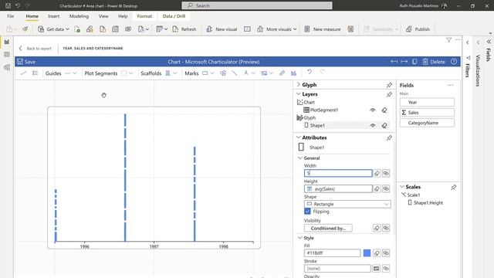
Task: Switch to the Insert ribbon tab
Action: 53,16
